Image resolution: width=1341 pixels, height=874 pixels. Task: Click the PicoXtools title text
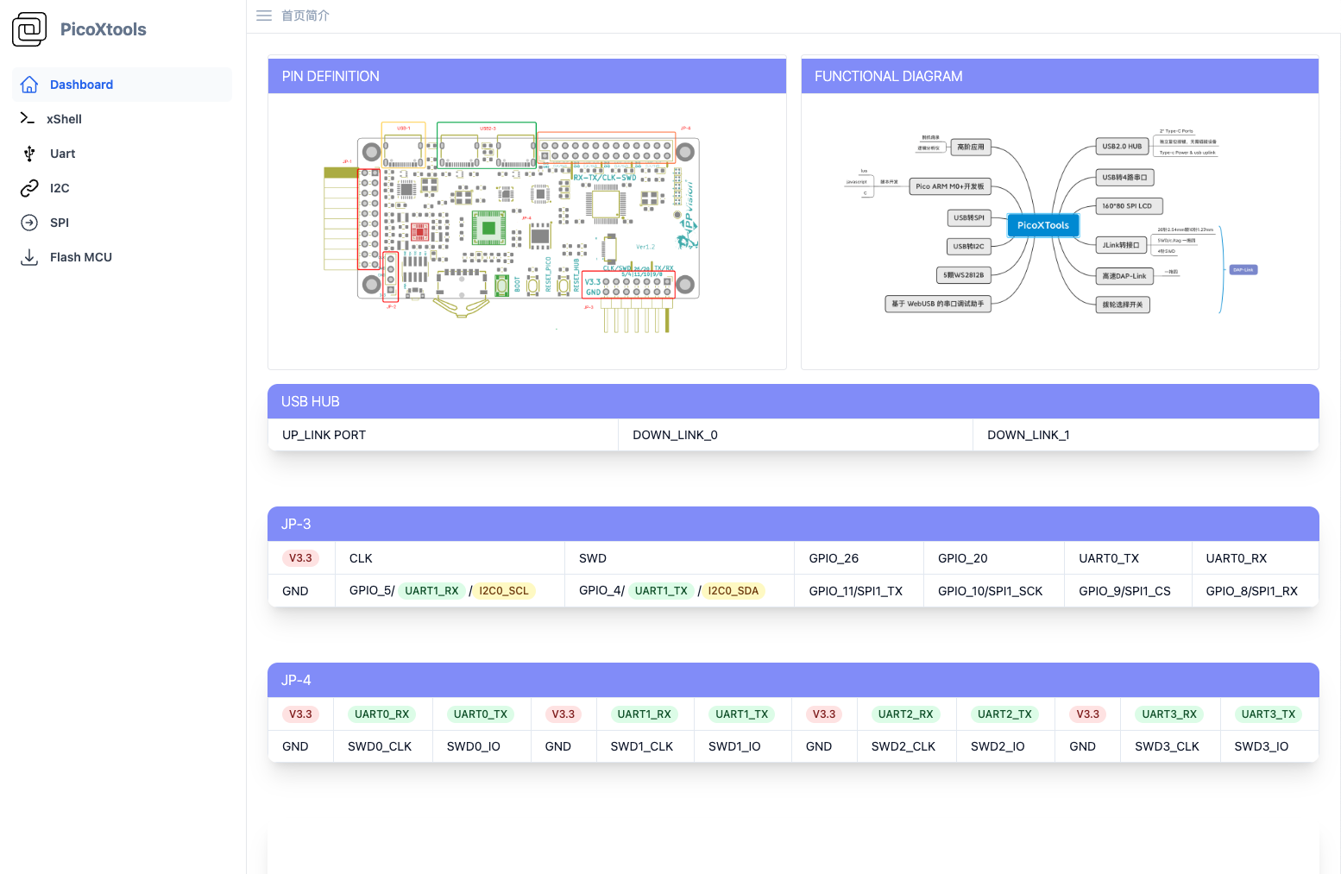[104, 29]
